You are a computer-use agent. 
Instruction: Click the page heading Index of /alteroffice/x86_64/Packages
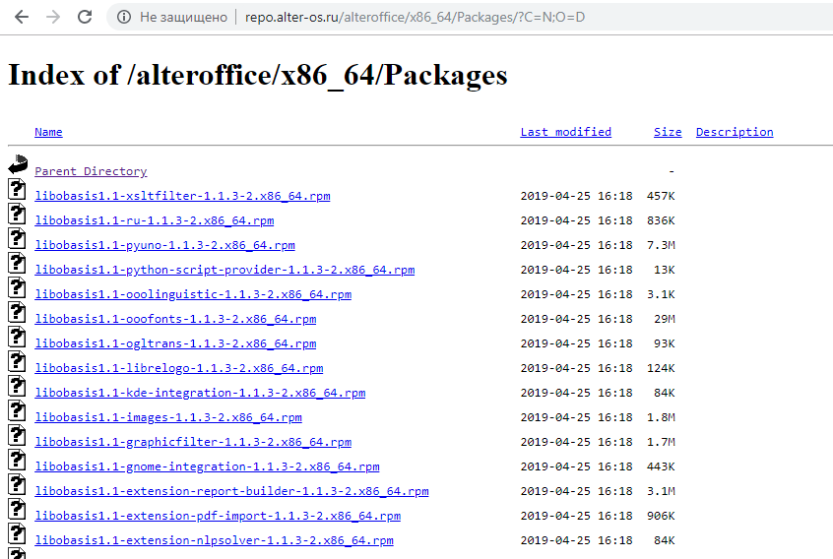(x=258, y=75)
